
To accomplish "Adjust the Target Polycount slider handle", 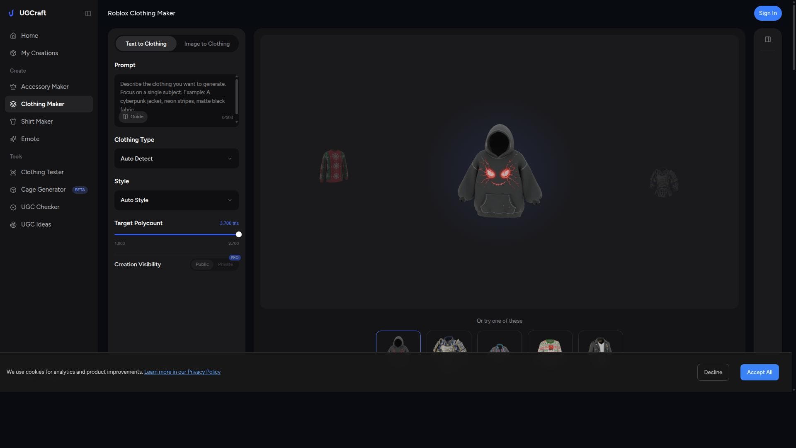I will point(239,234).
